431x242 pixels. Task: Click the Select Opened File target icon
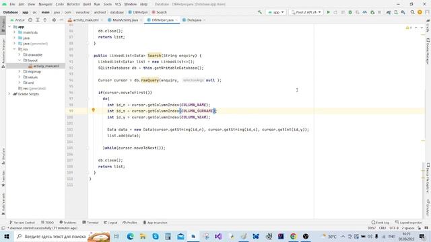[30, 20]
